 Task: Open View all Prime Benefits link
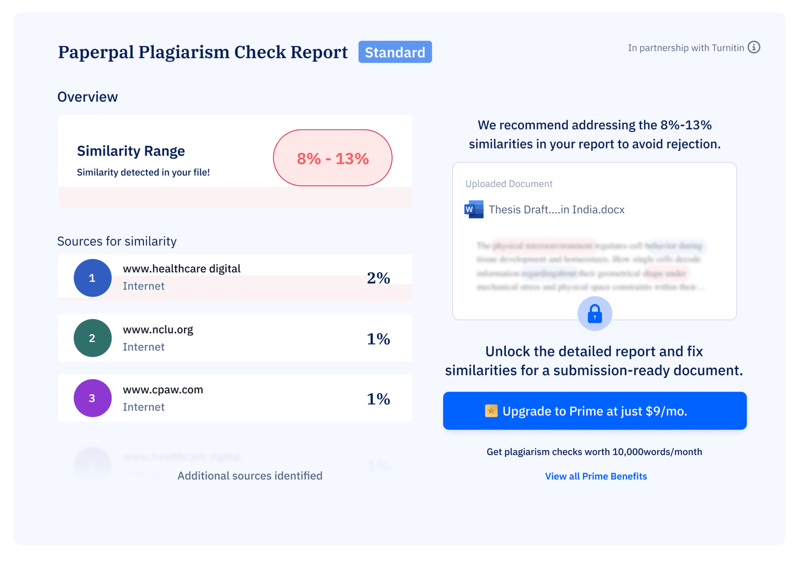pyautogui.click(x=596, y=476)
